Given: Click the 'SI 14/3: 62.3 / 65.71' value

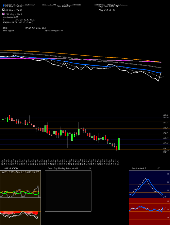Looking at the screenshot, I should tap(26, 20).
